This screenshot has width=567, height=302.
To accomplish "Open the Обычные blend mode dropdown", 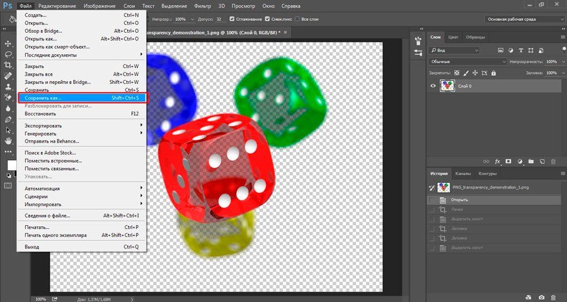I will (x=454, y=61).
